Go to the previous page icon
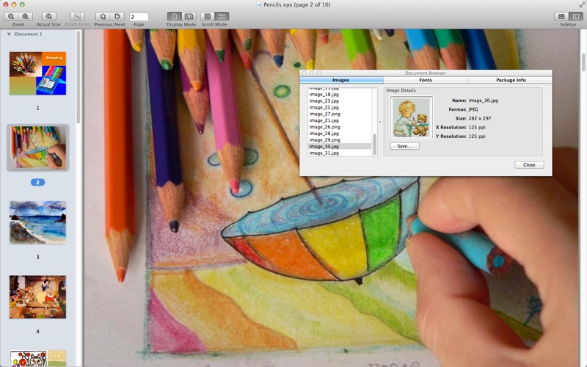This screenshot has height=367, width=587. point(103,16)
